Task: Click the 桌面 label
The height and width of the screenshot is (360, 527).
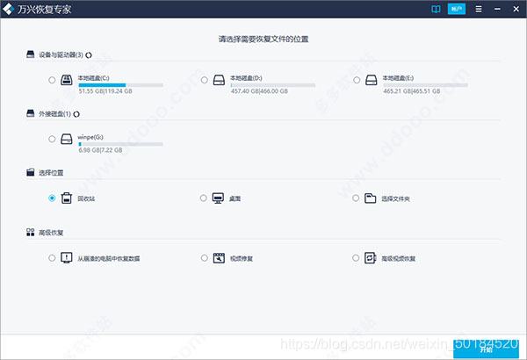Action: pos(235,198)
